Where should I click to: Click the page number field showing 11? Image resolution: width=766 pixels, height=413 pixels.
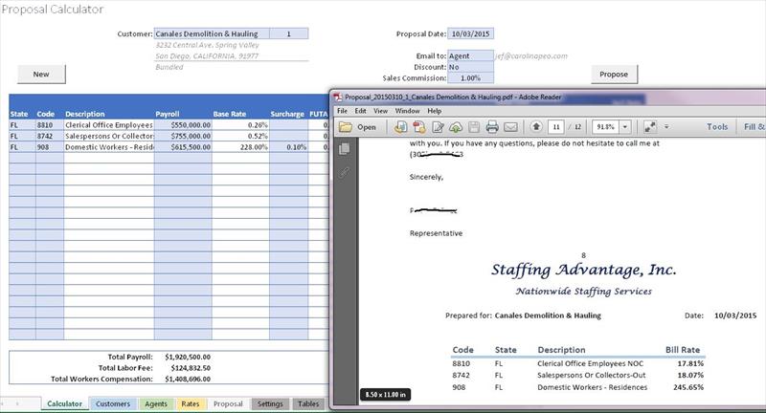[x=556, y=127]
